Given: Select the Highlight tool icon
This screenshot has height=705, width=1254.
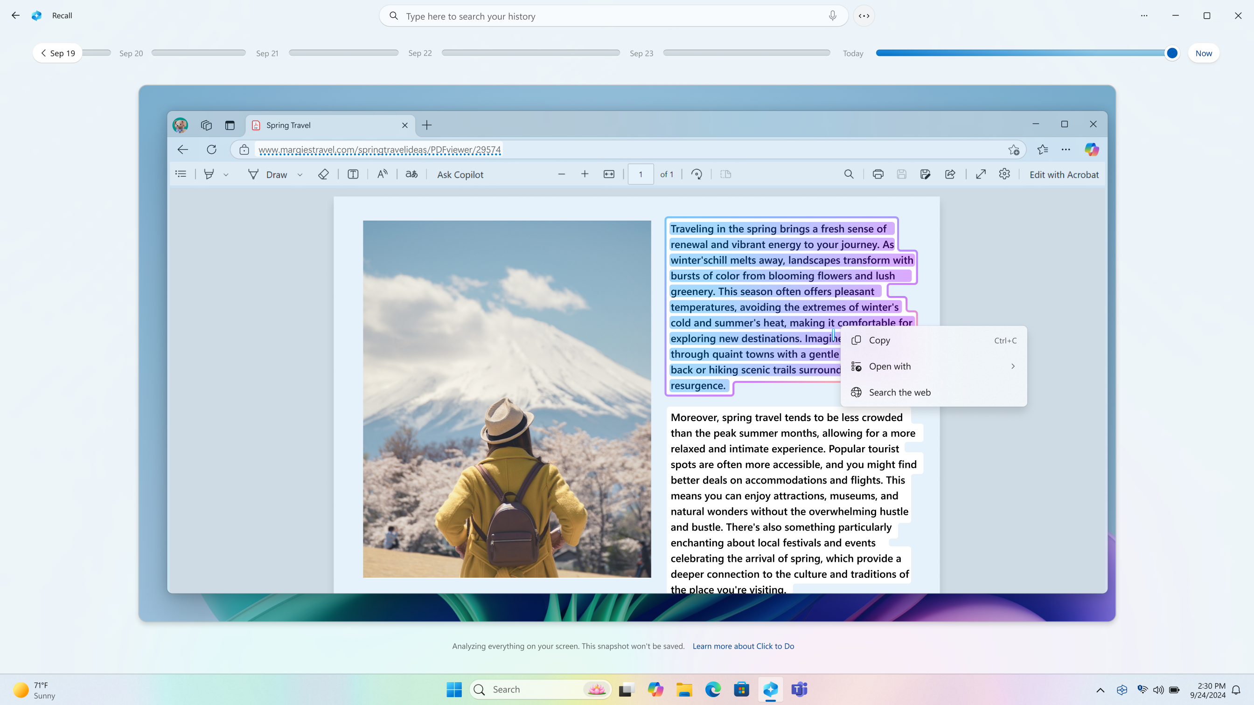Looking at the screenshot, I should pos(210,174).
